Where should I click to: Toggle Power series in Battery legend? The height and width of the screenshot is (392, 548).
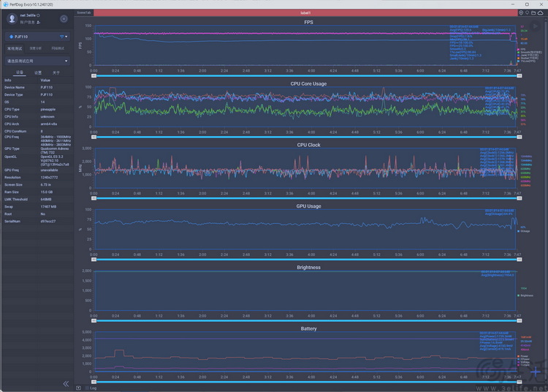pyautogui.click(x=523, y=356)
